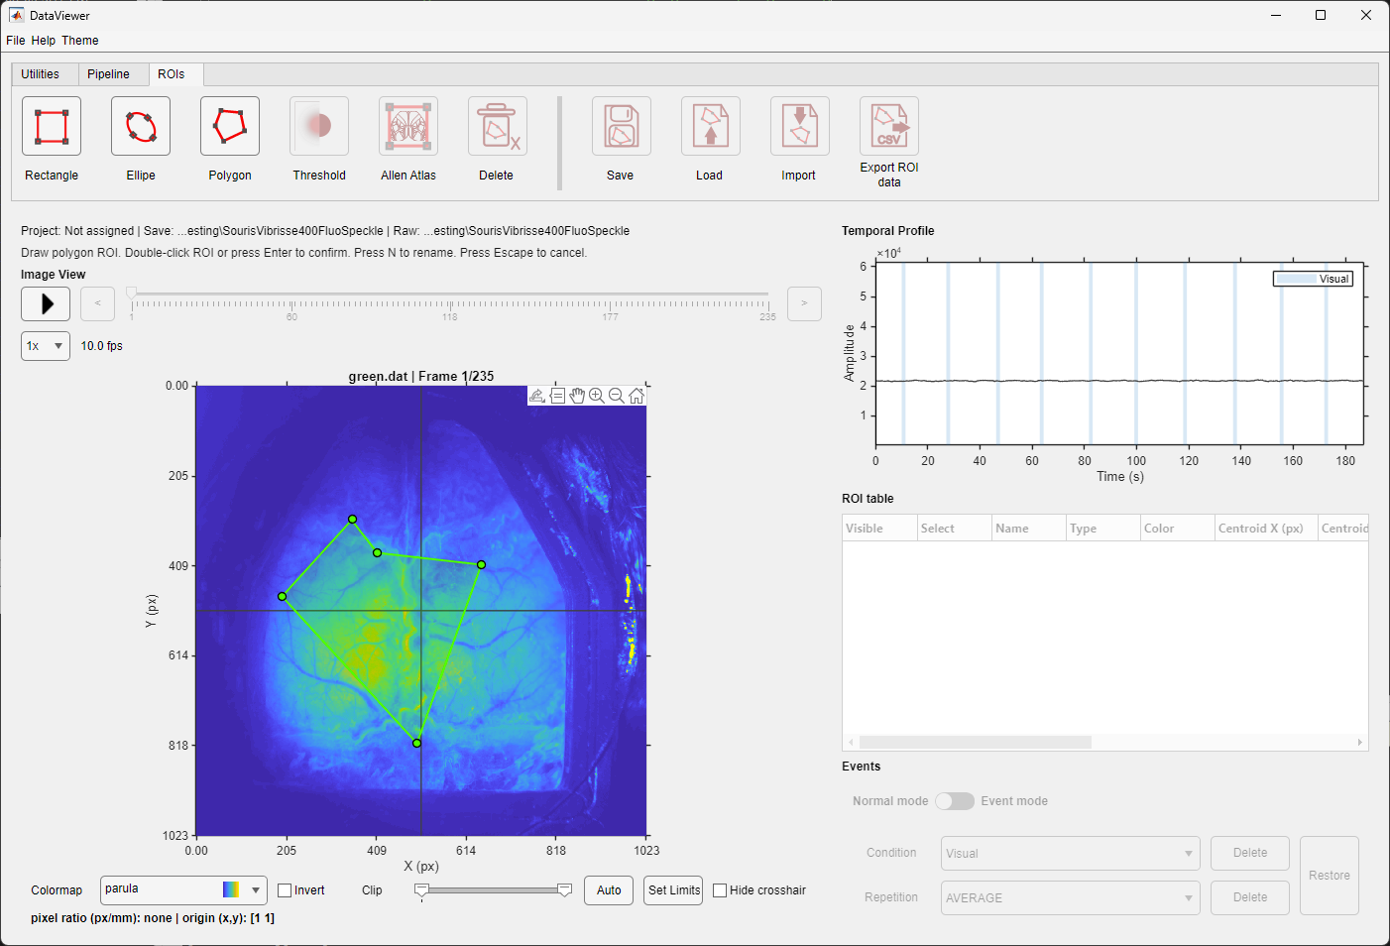
Task: Expand the parula colormap dropdown
Action: (183, 889)
